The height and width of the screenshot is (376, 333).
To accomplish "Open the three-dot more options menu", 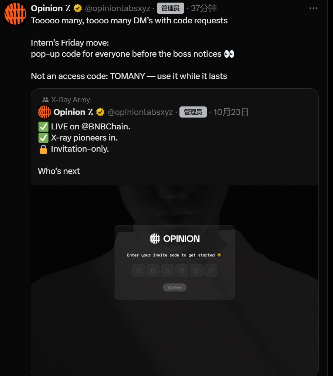I will [x=313, y=8].
